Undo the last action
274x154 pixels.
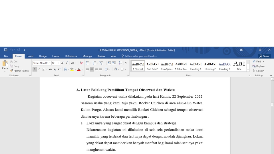point(11,50)
